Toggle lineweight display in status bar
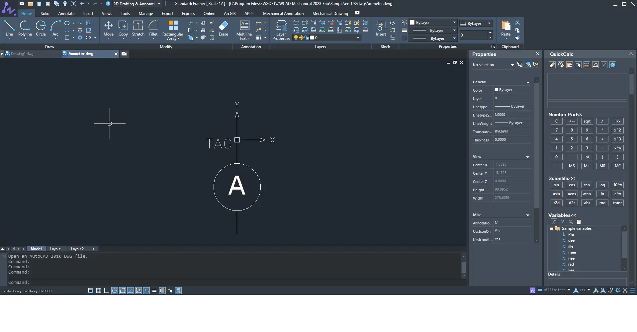Viewport: 637px width, 332px height. 154,290
